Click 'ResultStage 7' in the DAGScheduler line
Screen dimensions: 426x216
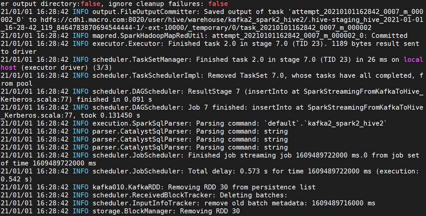[x=214, y=91]
